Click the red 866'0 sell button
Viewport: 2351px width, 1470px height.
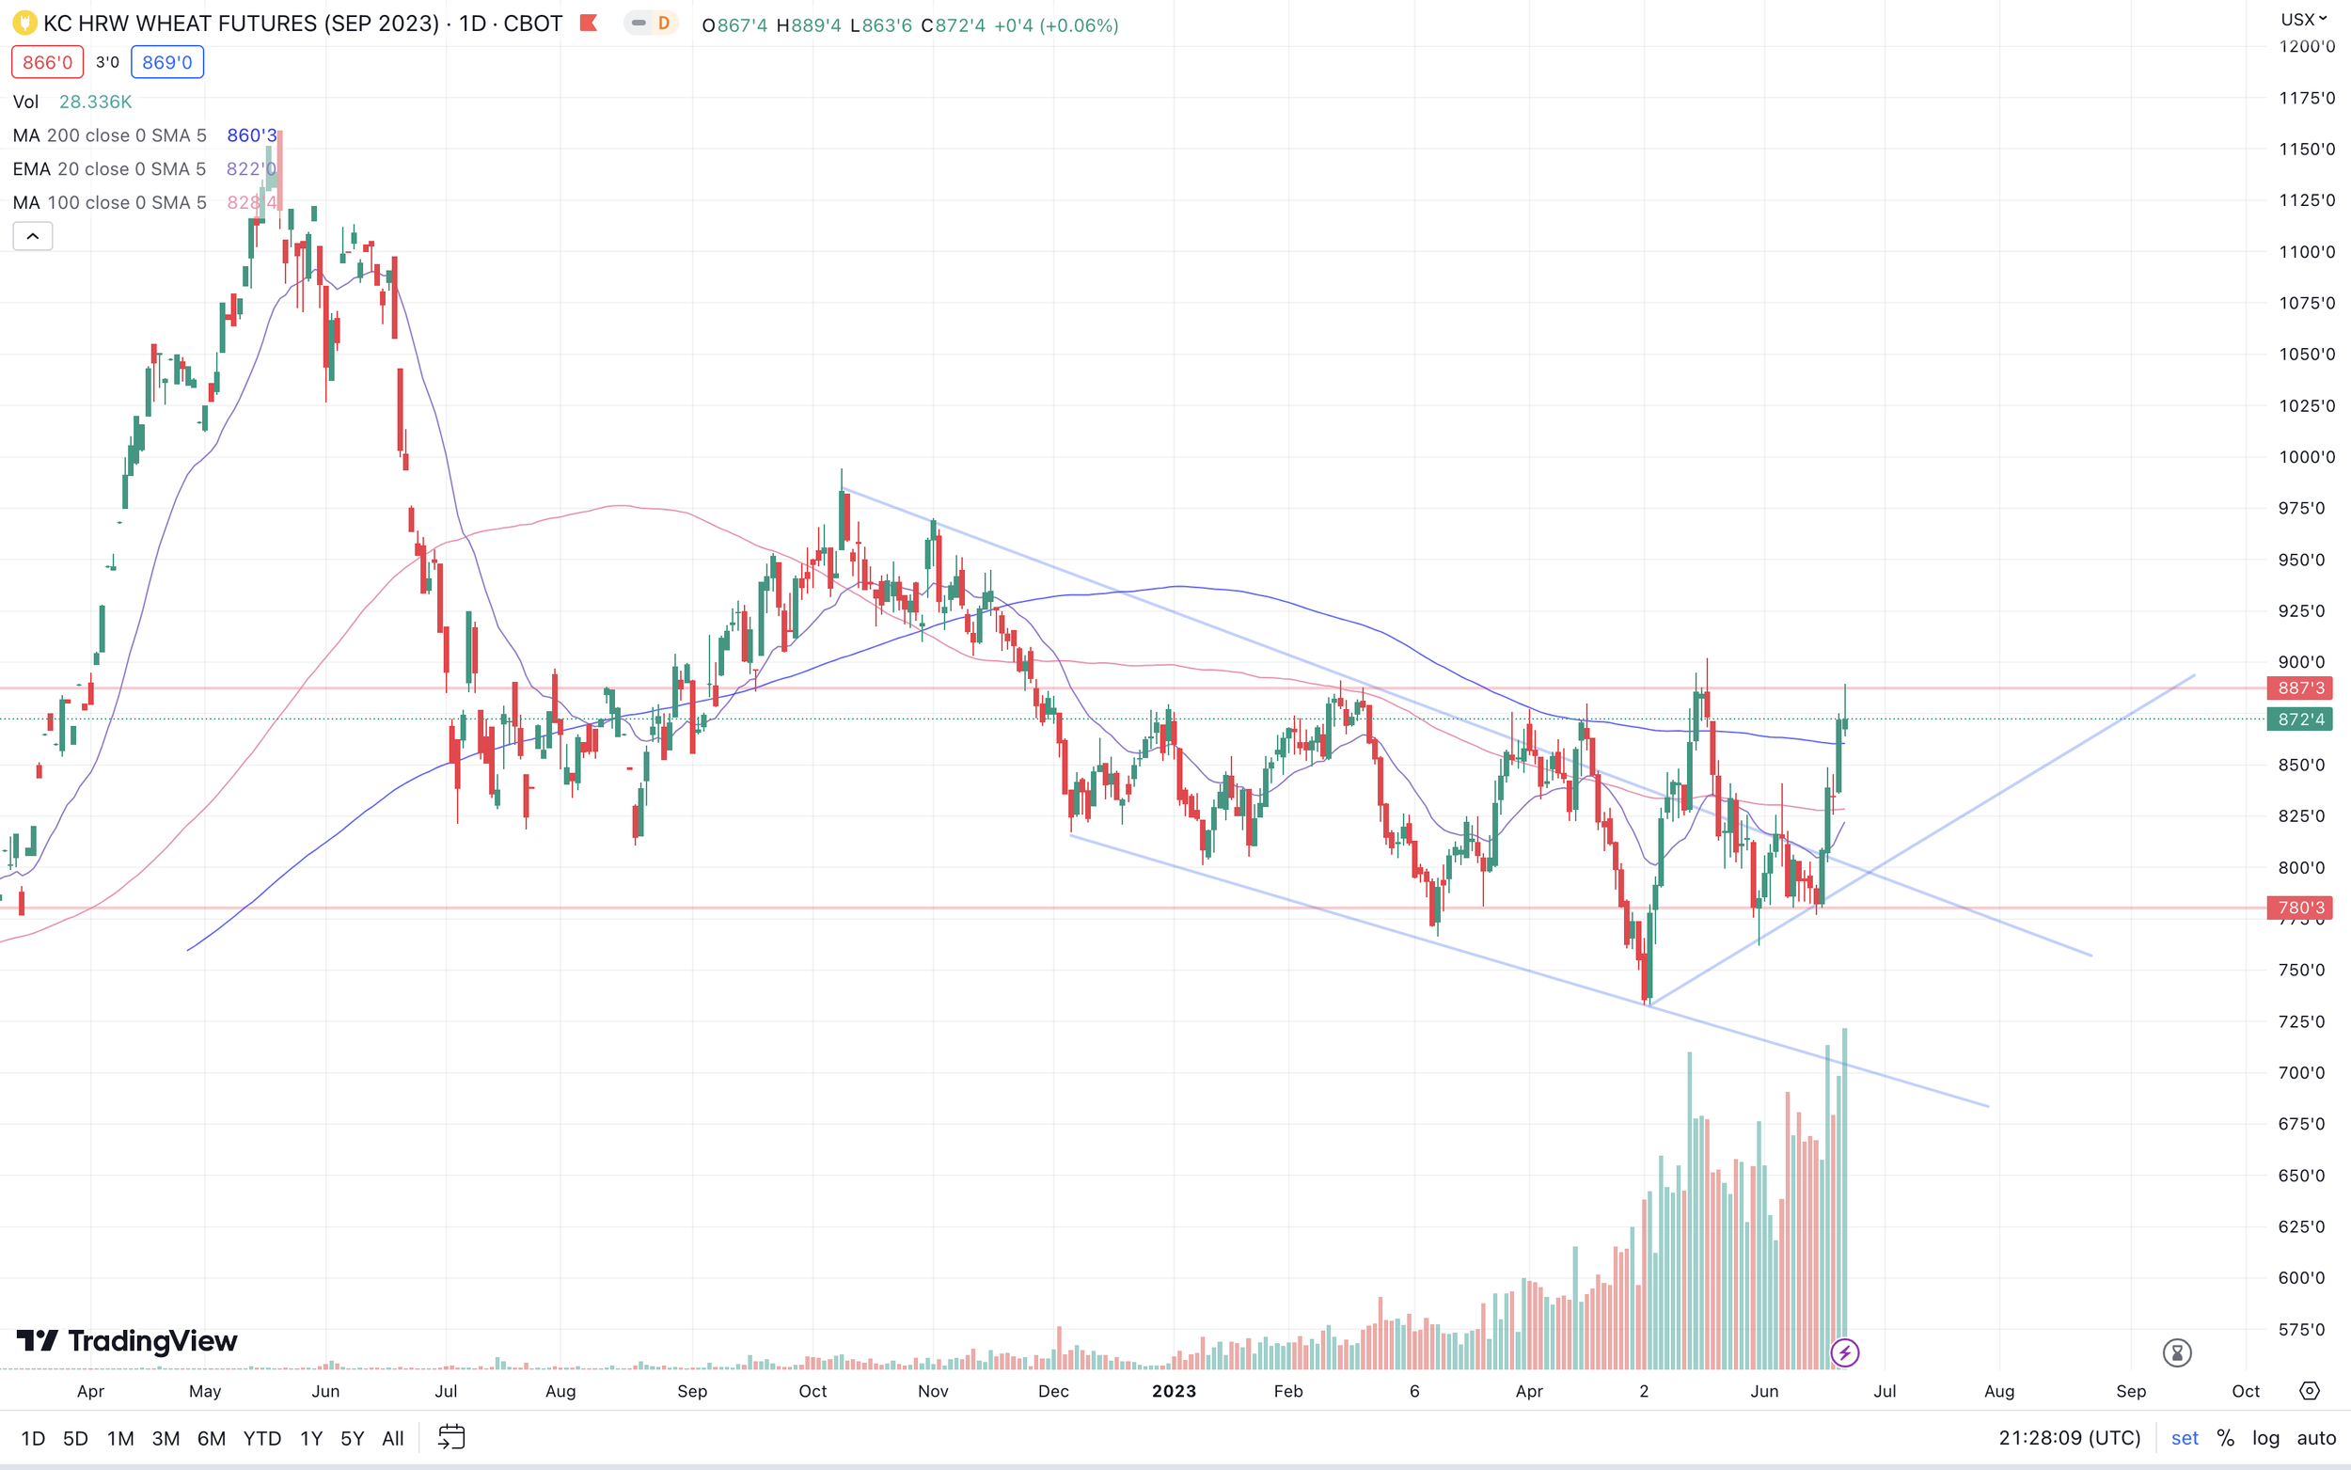[47, 62]
